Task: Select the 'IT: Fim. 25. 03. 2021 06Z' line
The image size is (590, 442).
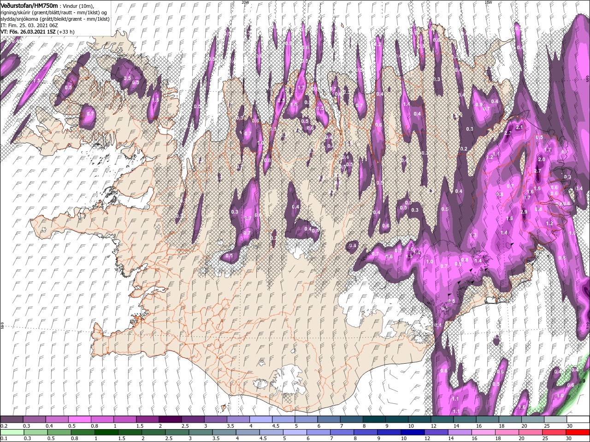Action: tap(29, 25)
